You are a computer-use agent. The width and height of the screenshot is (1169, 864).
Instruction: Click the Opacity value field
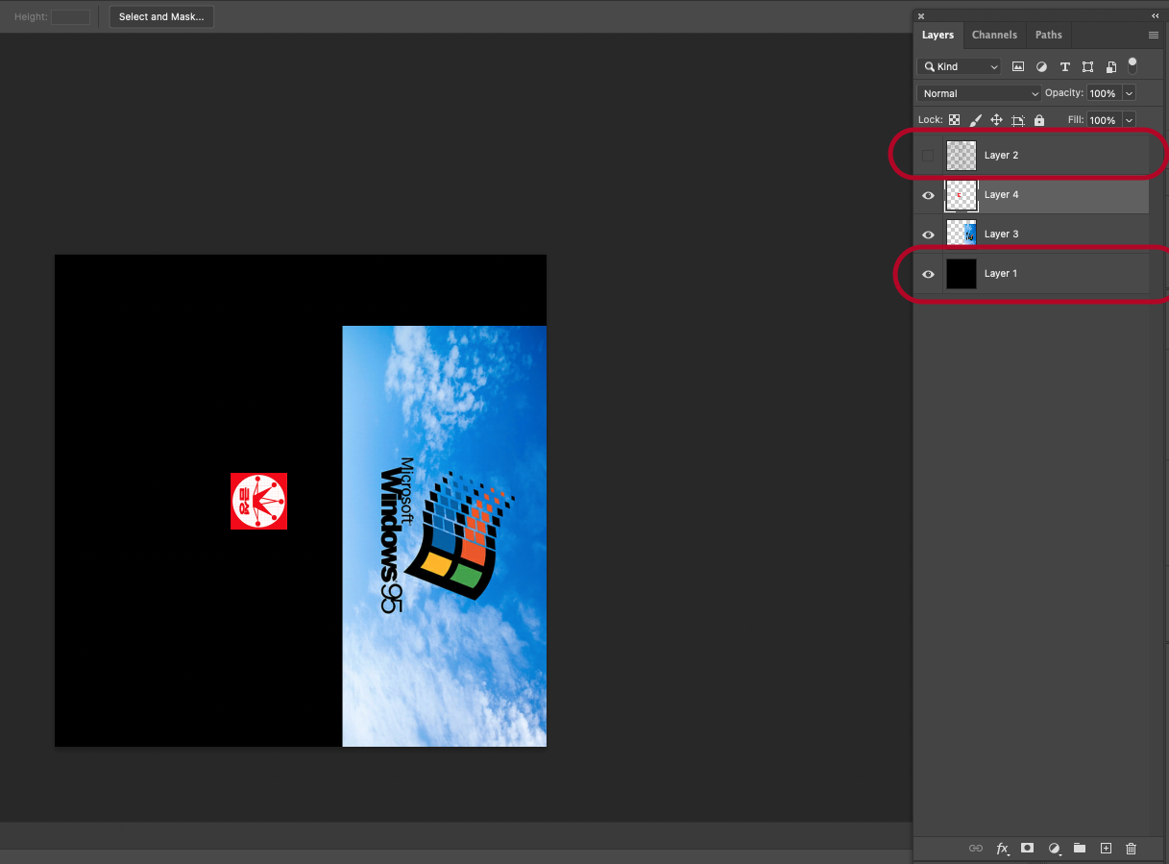[1103, 93]
